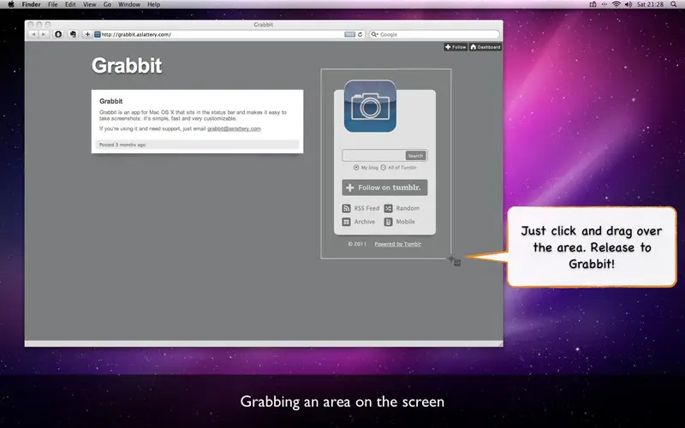This screenshot has width=685, height=428.
Task: Open the Finder menu
Action: click(x=31, y=4)
